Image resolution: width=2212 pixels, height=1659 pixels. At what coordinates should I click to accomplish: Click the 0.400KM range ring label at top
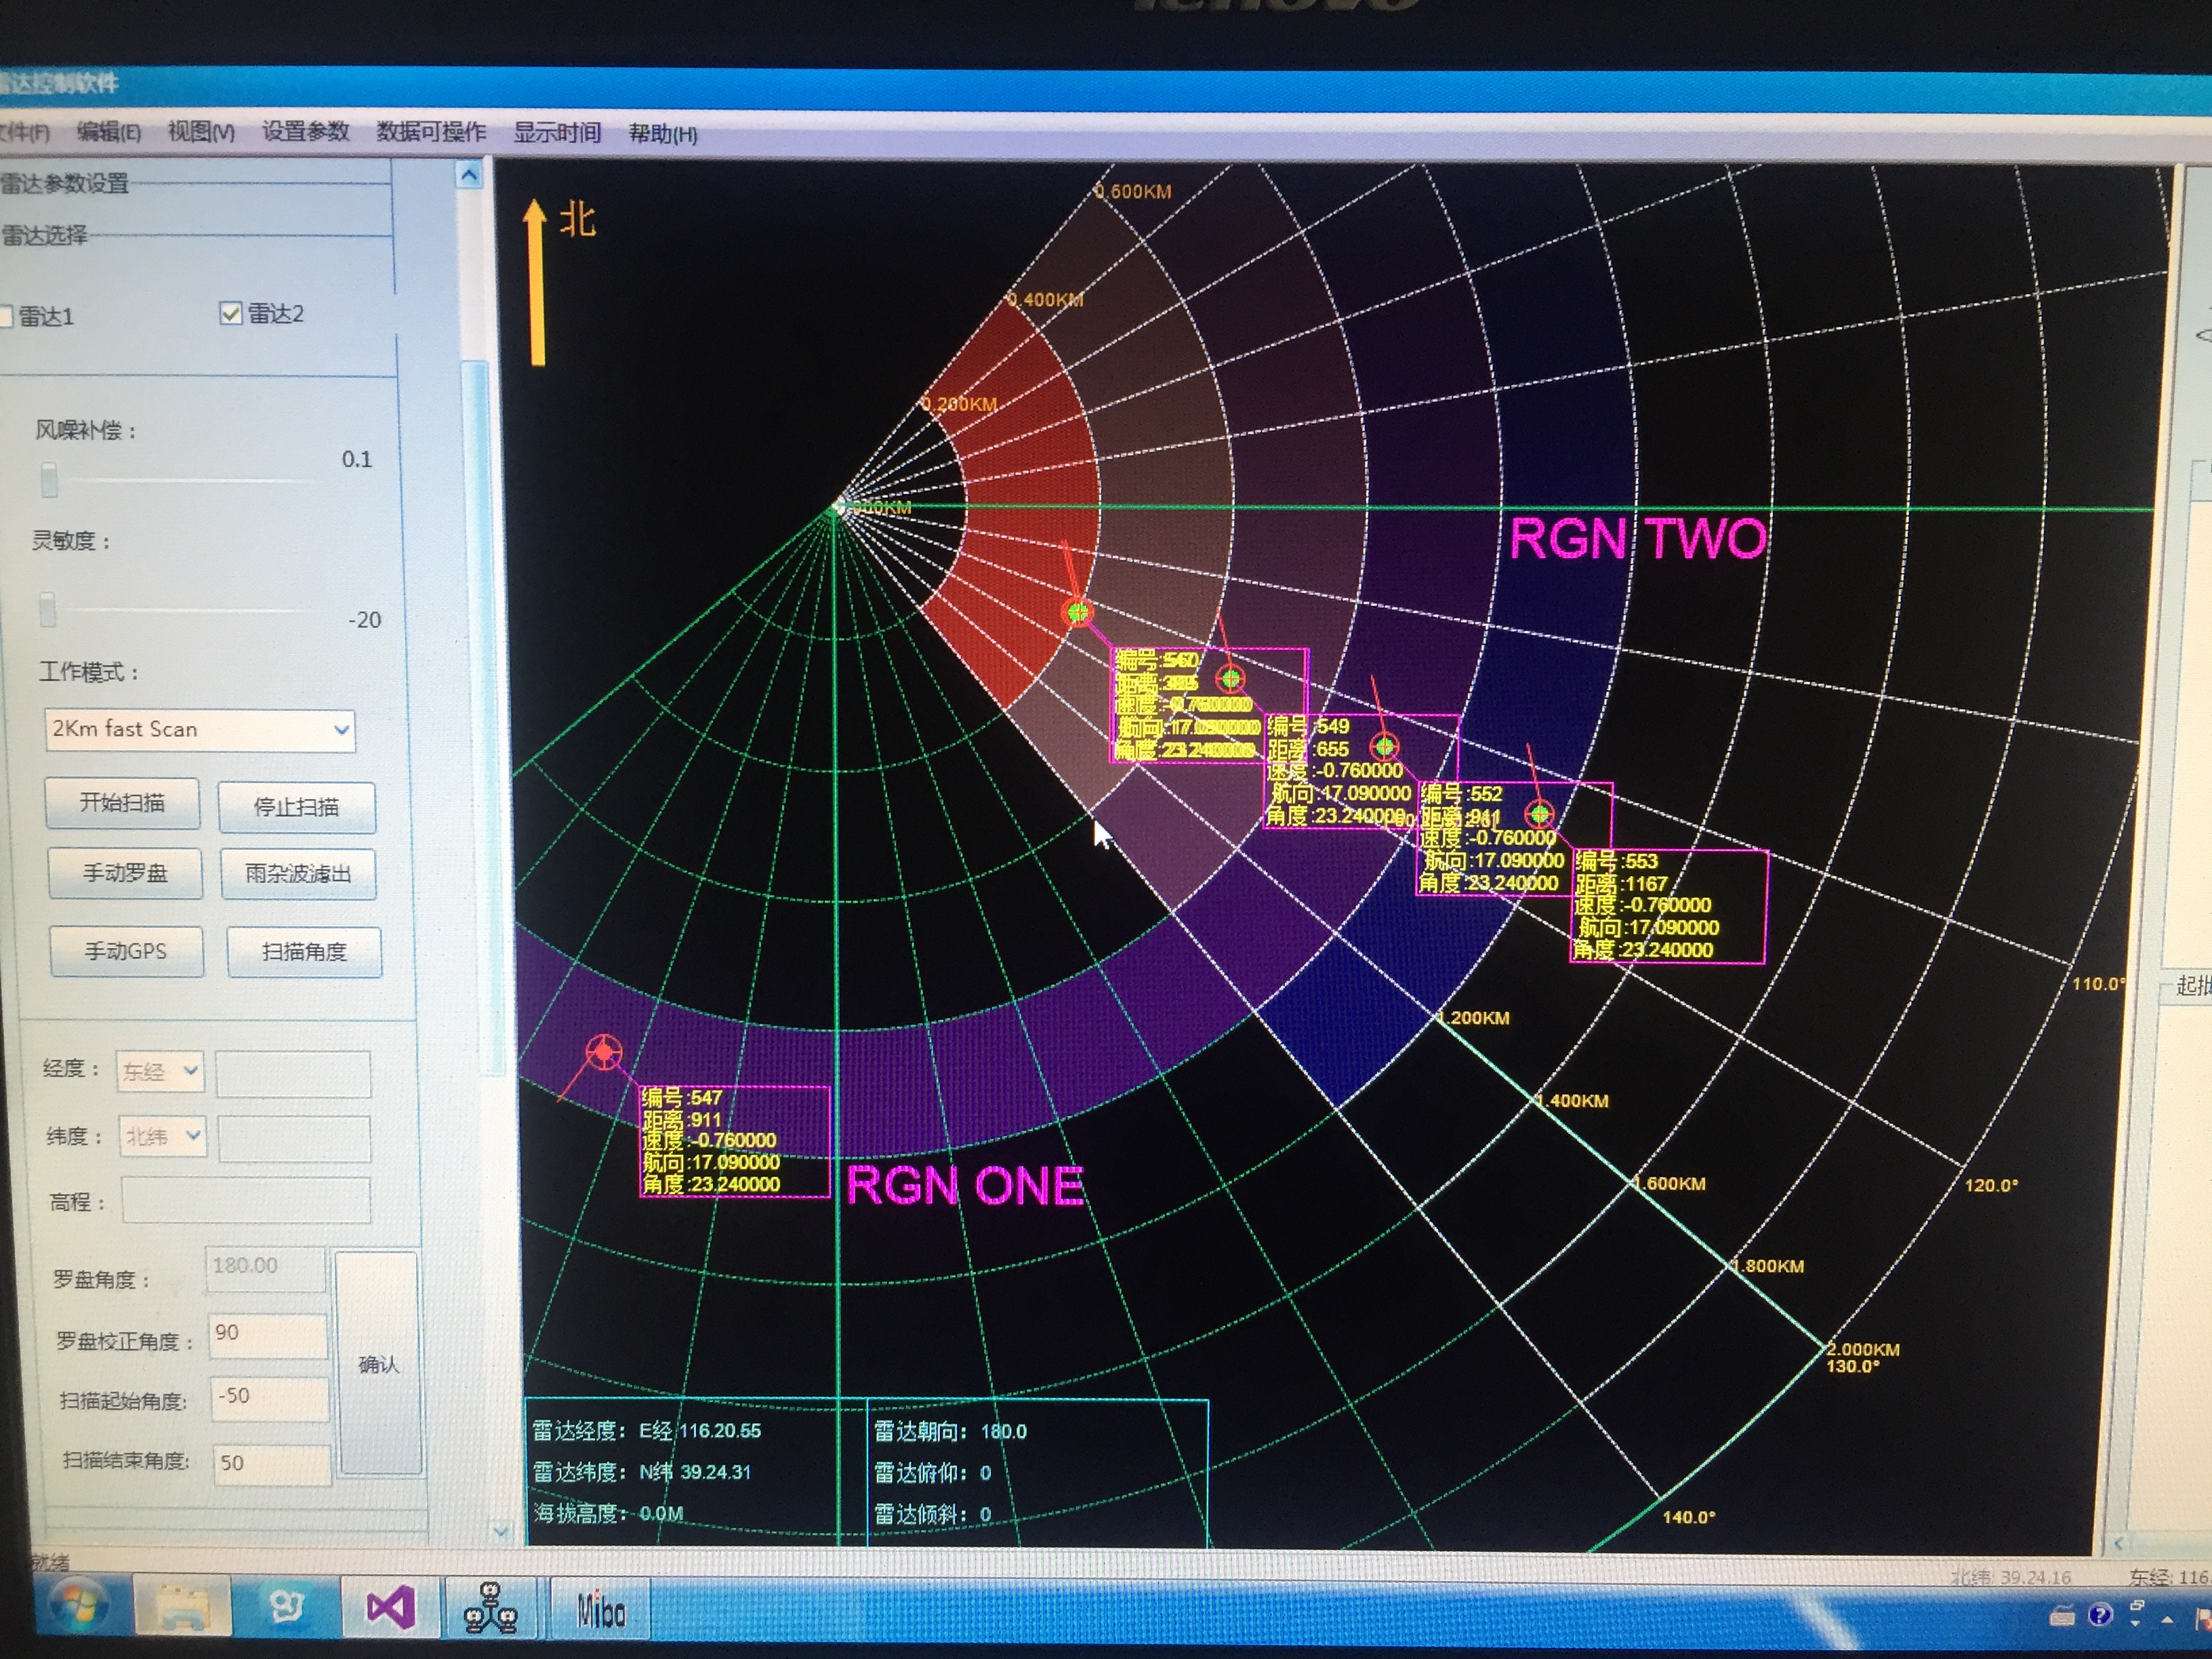1045,299
